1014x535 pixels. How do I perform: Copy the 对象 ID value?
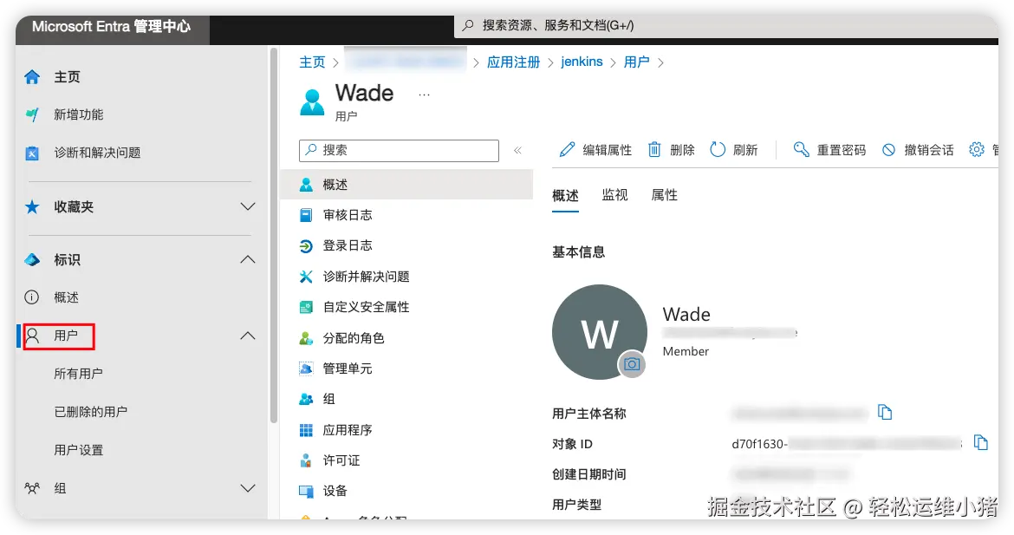981,443
